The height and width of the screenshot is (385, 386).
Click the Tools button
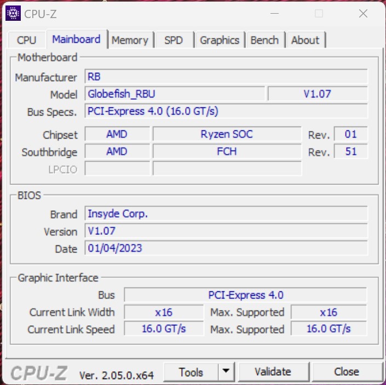(x=191, y=372)
